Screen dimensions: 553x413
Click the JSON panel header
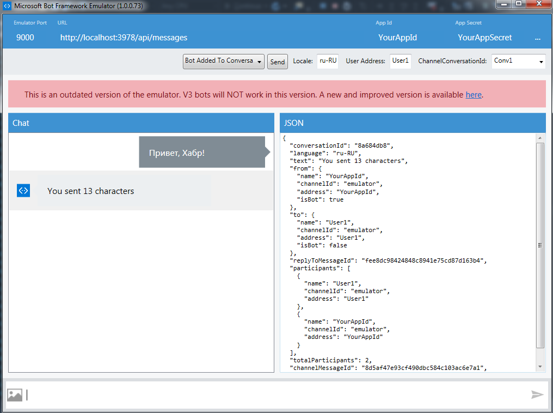click(413, 123)
